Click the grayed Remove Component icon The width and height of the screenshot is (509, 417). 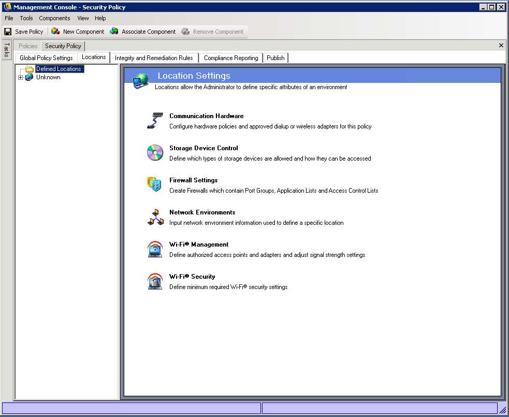pyautogui.click(x=185, y=31)
